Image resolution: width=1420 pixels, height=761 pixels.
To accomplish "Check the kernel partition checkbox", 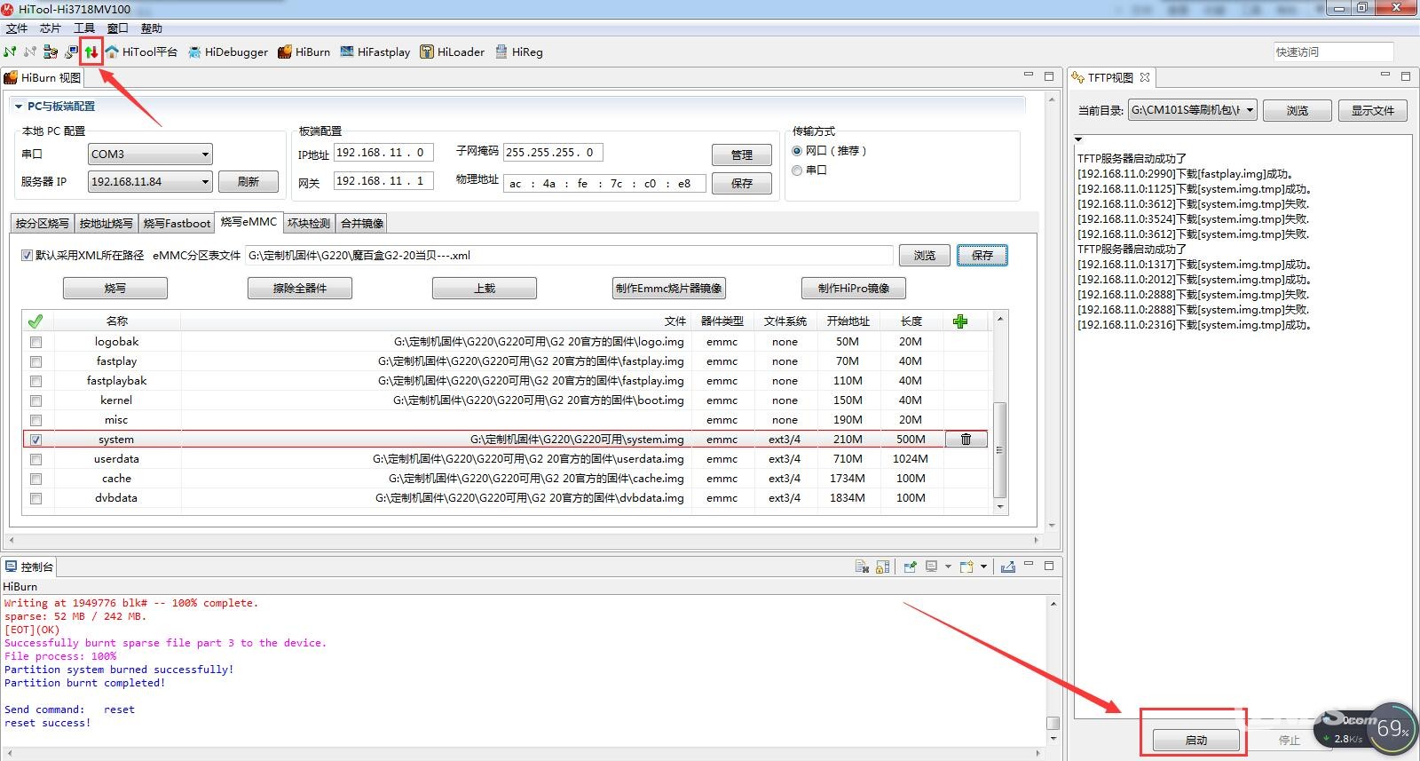I will coord(35,400).
